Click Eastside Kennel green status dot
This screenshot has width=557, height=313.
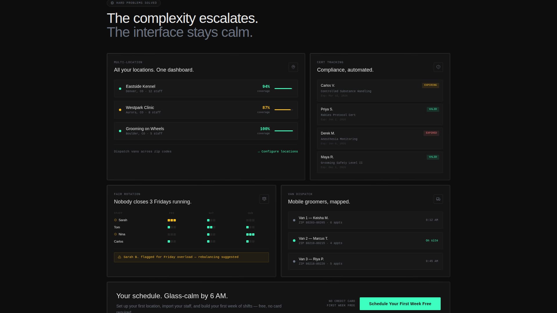point(120,89)
